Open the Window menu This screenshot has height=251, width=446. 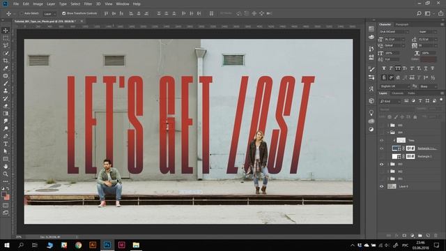click(123, 4)
